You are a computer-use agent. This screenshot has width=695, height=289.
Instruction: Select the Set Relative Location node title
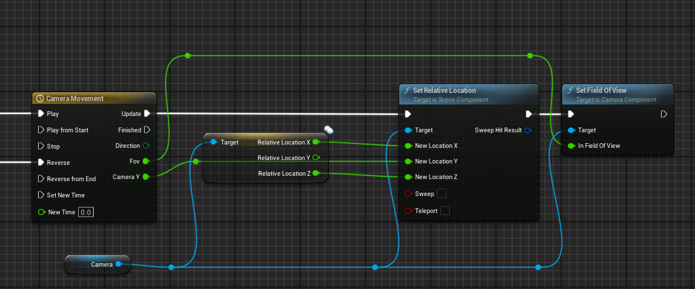pos(444,90)
